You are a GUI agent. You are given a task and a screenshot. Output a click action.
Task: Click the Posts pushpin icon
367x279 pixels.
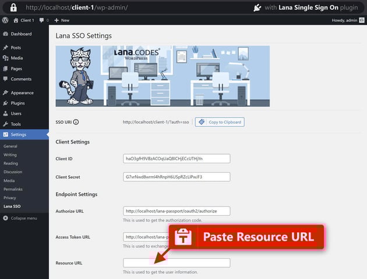(x=6, y=48)
